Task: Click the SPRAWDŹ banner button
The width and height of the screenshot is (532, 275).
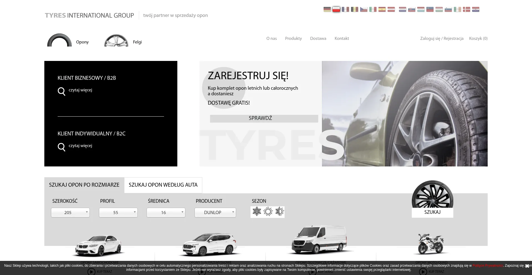Action: click(264, 119)
